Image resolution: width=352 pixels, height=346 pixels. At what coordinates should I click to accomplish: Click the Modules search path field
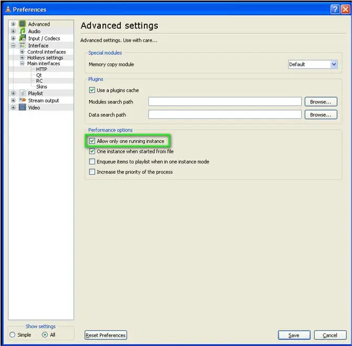point(225,101)
